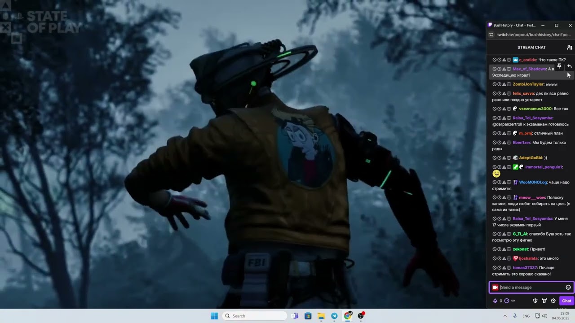Click username ljoshalata in chat
The image size is (575, 323).
click(528, 259)
